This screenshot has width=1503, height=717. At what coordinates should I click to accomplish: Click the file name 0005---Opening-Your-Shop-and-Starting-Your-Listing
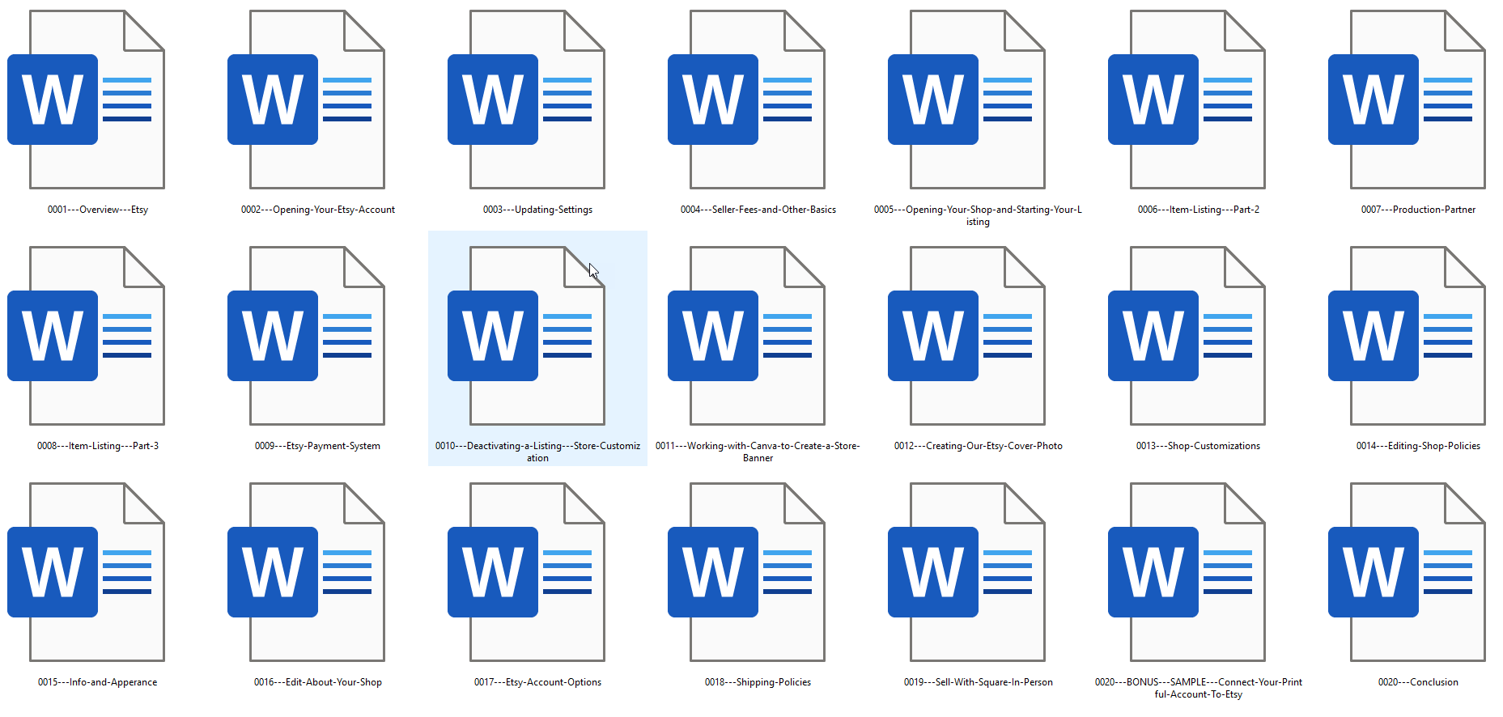point(978,215)
